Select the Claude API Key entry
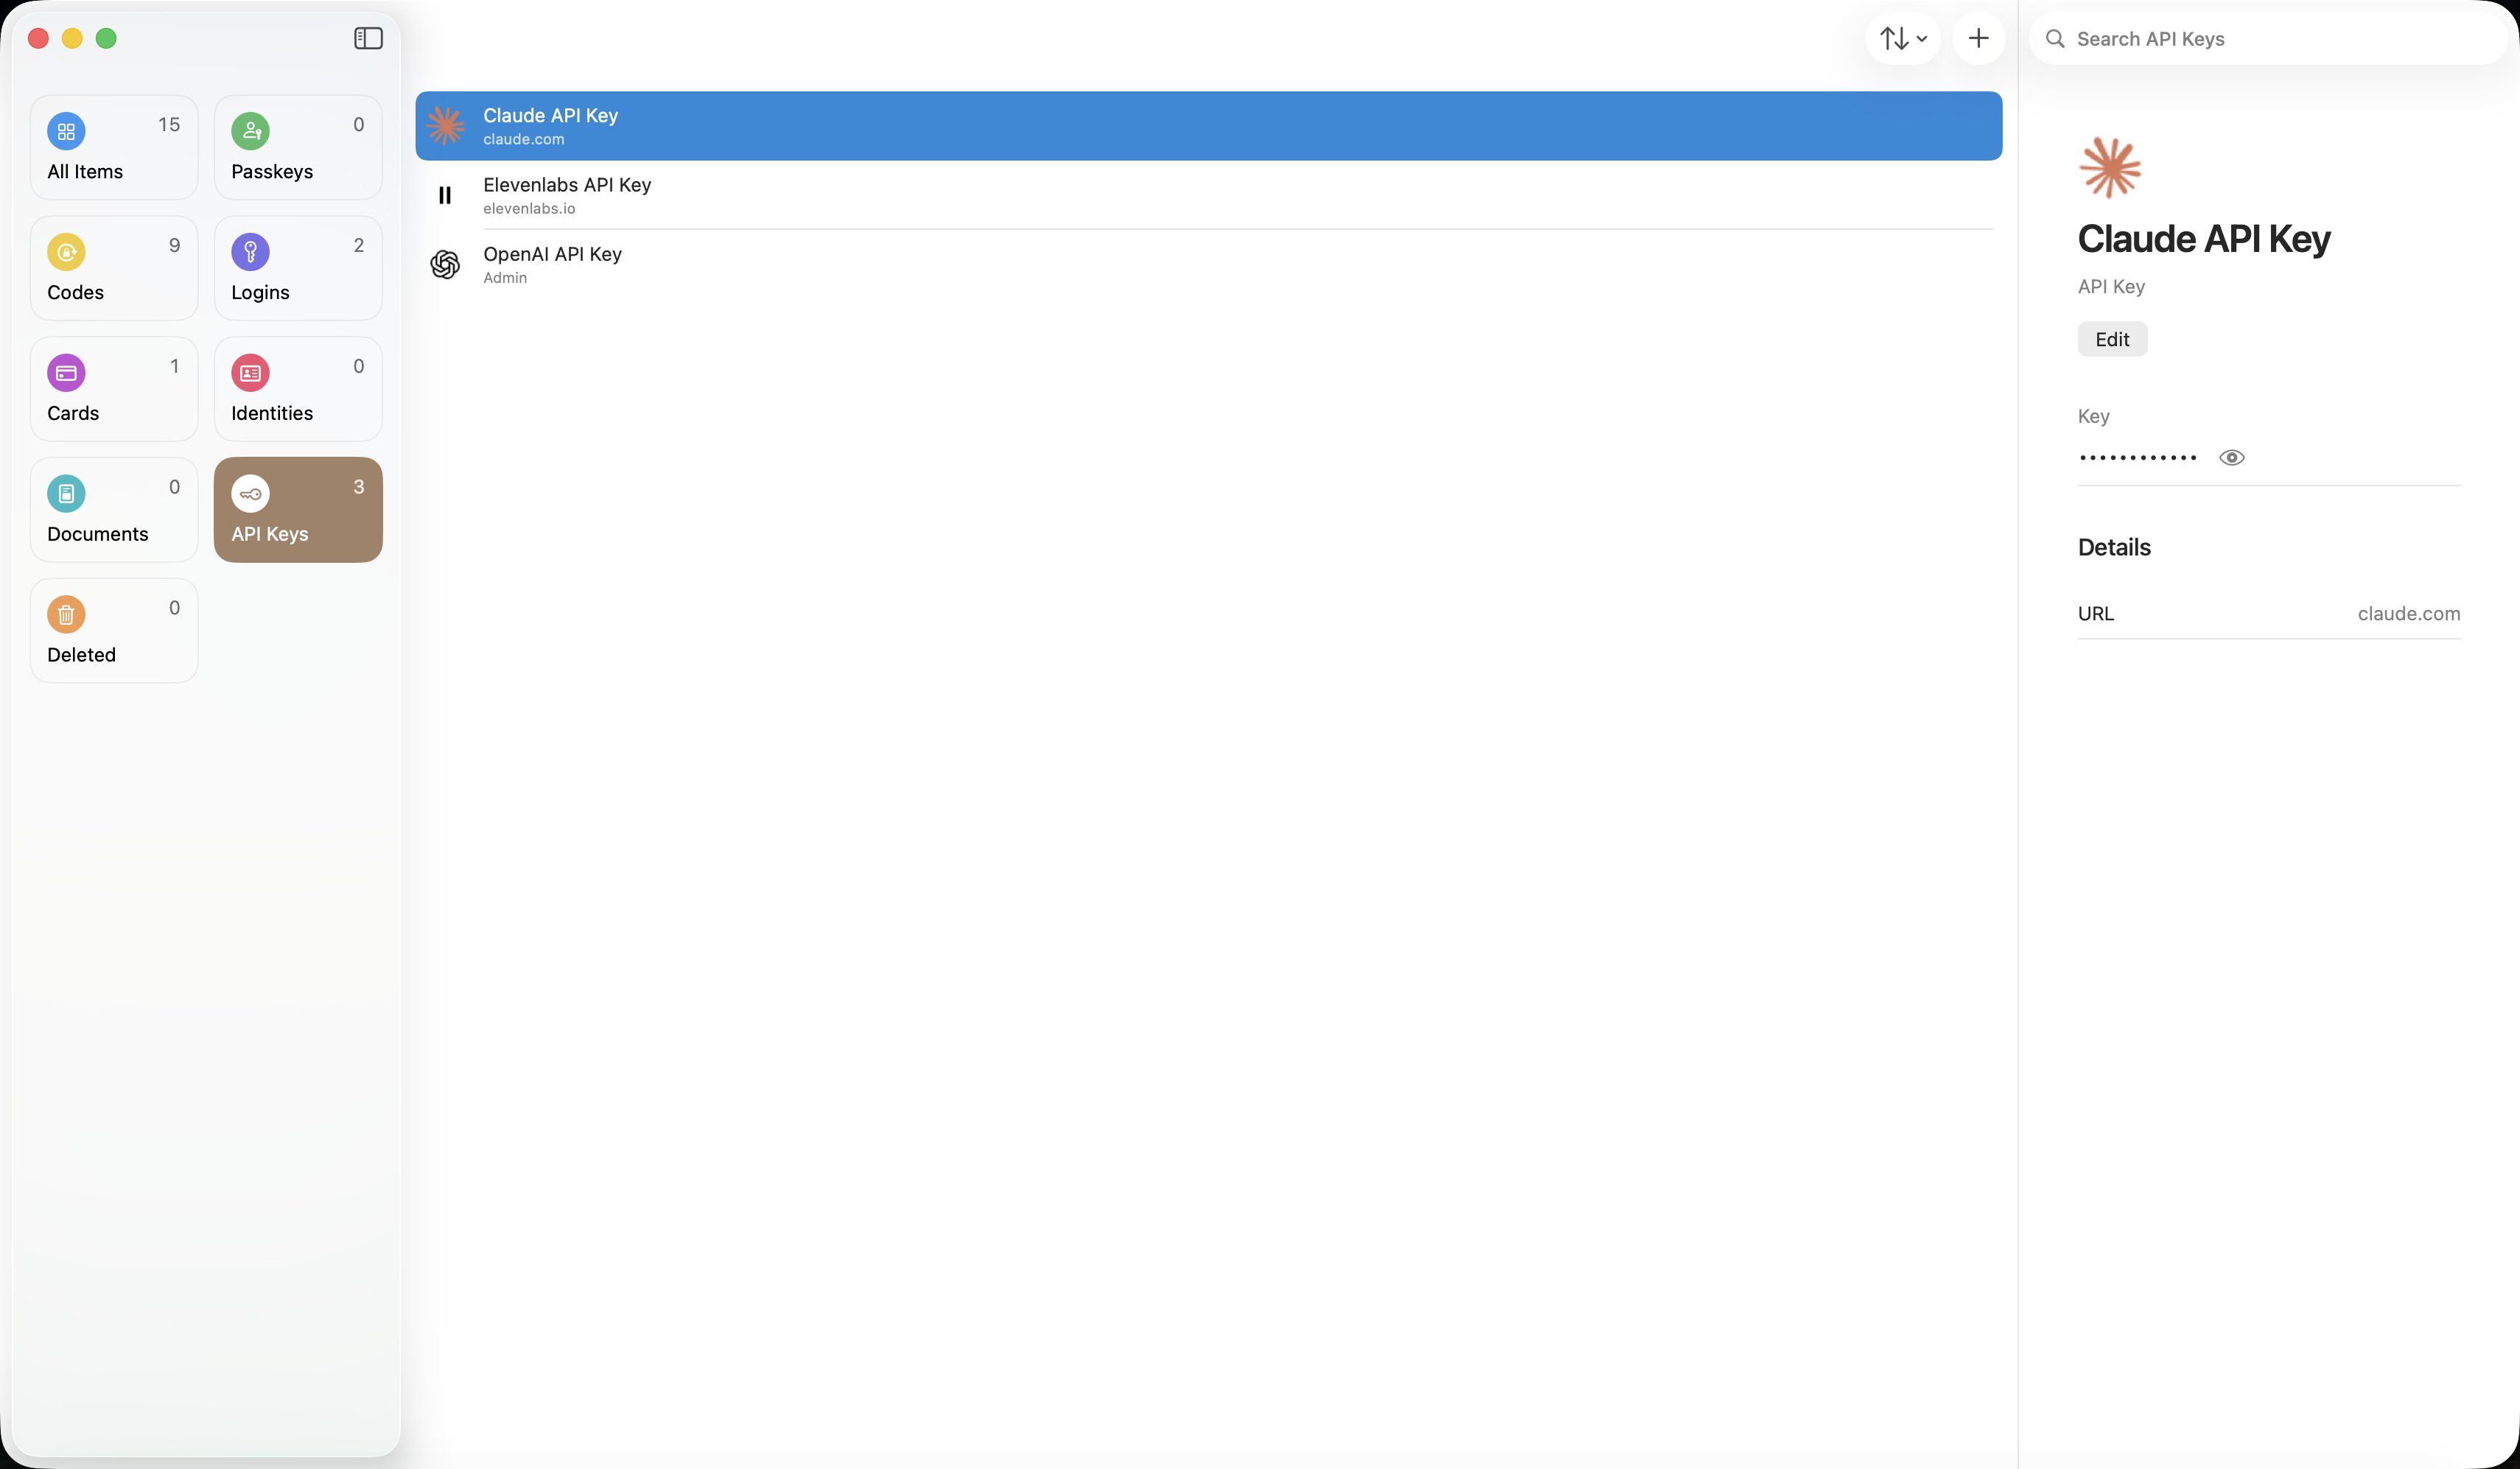The height and width of the screenshot is (1469, 2520). point(1208,126)
